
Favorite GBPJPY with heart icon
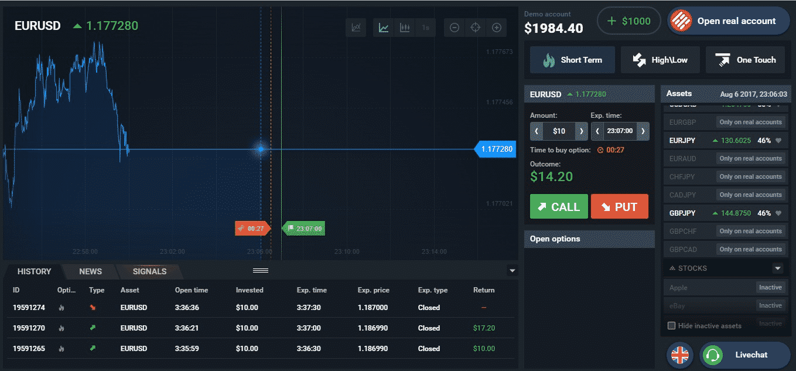coord(778,213)
